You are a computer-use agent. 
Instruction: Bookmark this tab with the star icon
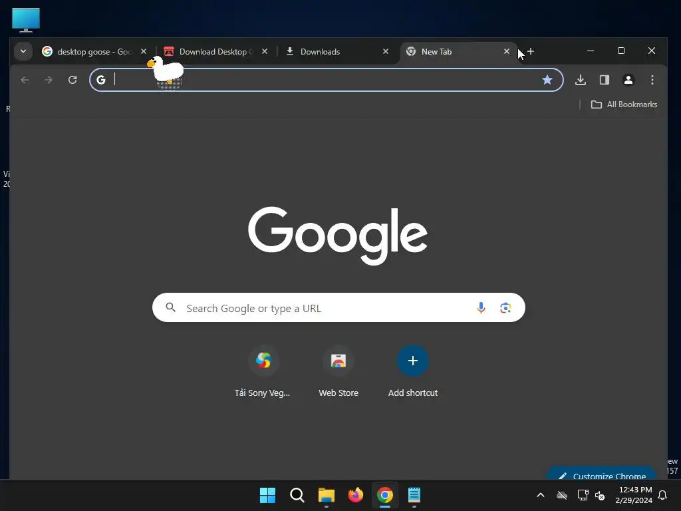click(547, 80)
